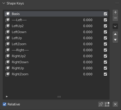Click the ----Left---- value 0.000
The width and height of the screenshot is (121, 110).
[x=88, y=20]
